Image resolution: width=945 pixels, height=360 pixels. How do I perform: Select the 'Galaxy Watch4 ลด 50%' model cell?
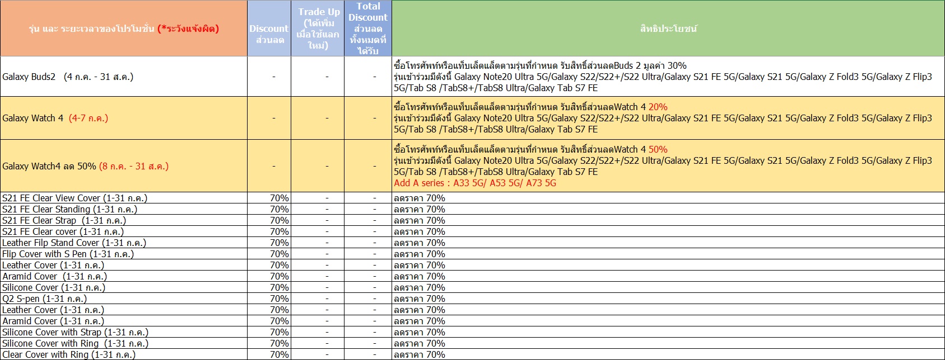(124, 166)
